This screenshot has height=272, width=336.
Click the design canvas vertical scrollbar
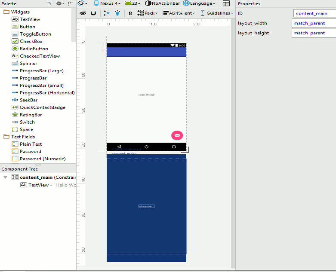[233, 144]
